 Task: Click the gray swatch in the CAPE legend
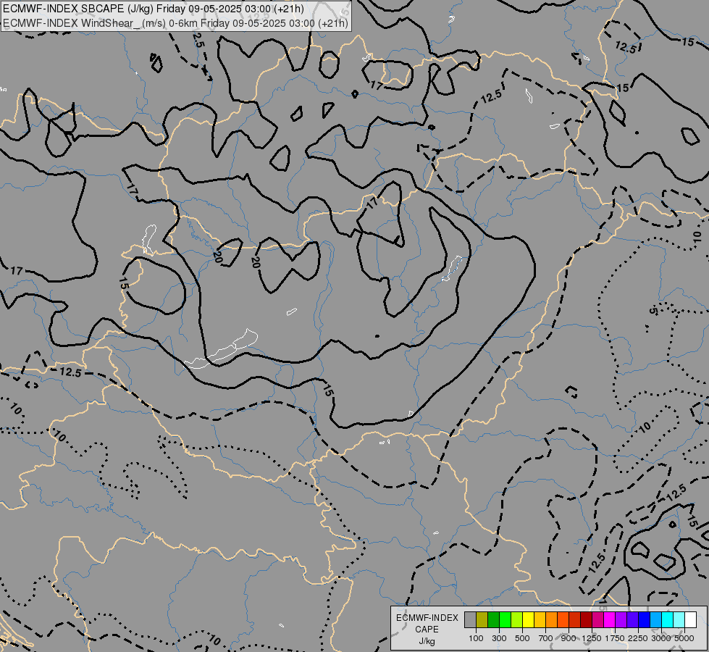[x=470, y=619]
